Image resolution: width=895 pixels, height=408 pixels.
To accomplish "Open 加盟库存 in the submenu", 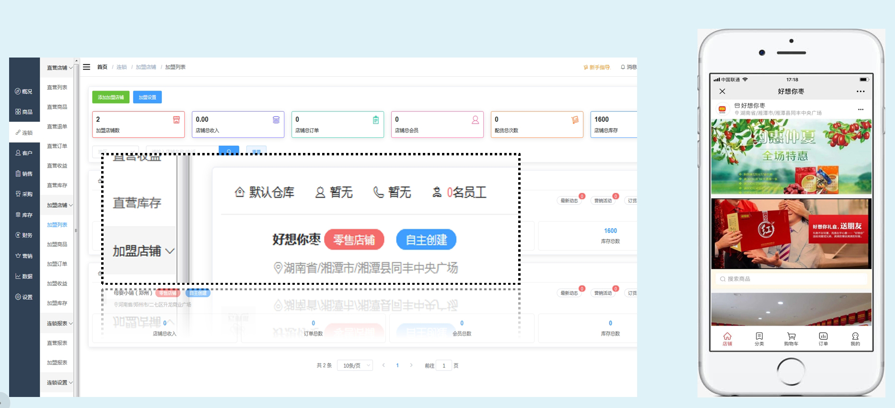I will point(57,303).
